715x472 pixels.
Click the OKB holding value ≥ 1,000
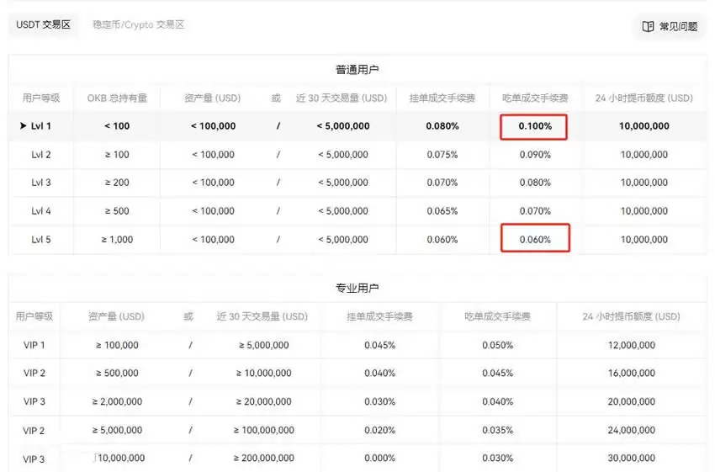(x=117, y=240)
